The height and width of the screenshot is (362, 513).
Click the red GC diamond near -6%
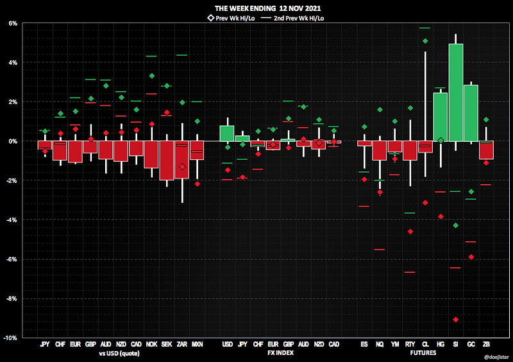[x=471, y=257]
